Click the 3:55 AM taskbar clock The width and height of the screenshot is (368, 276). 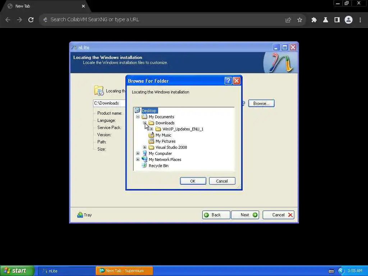pyautogui.click(x=355, y=271)
